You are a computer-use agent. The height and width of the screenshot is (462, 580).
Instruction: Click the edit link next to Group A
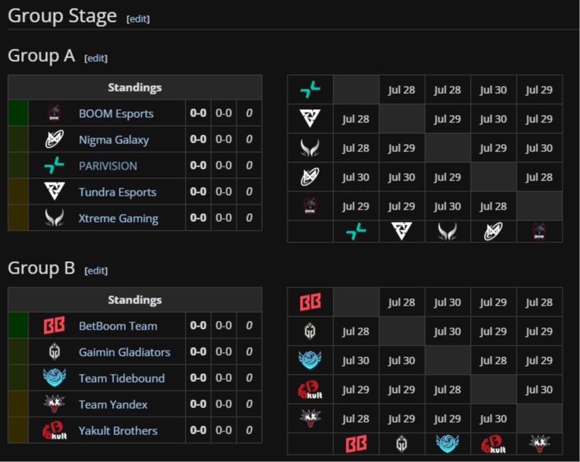pyautogui.click(x=96, y=58)
